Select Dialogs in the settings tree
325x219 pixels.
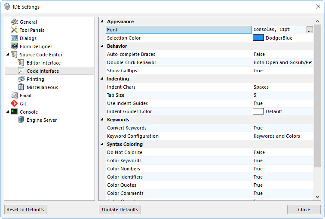click(28, 38)
